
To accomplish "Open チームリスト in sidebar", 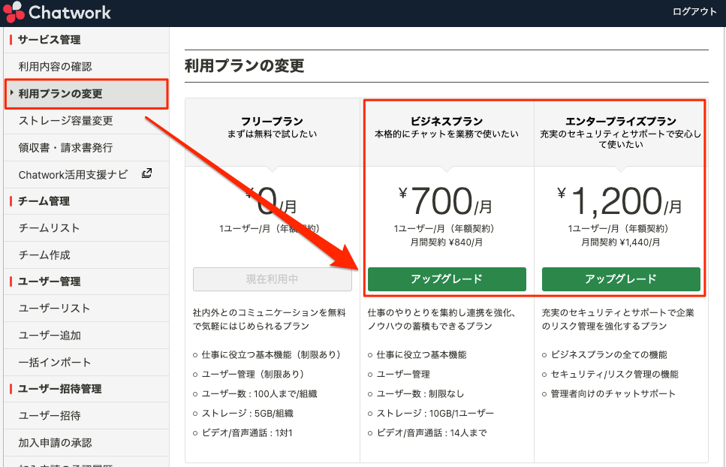I will click(86, 228).
